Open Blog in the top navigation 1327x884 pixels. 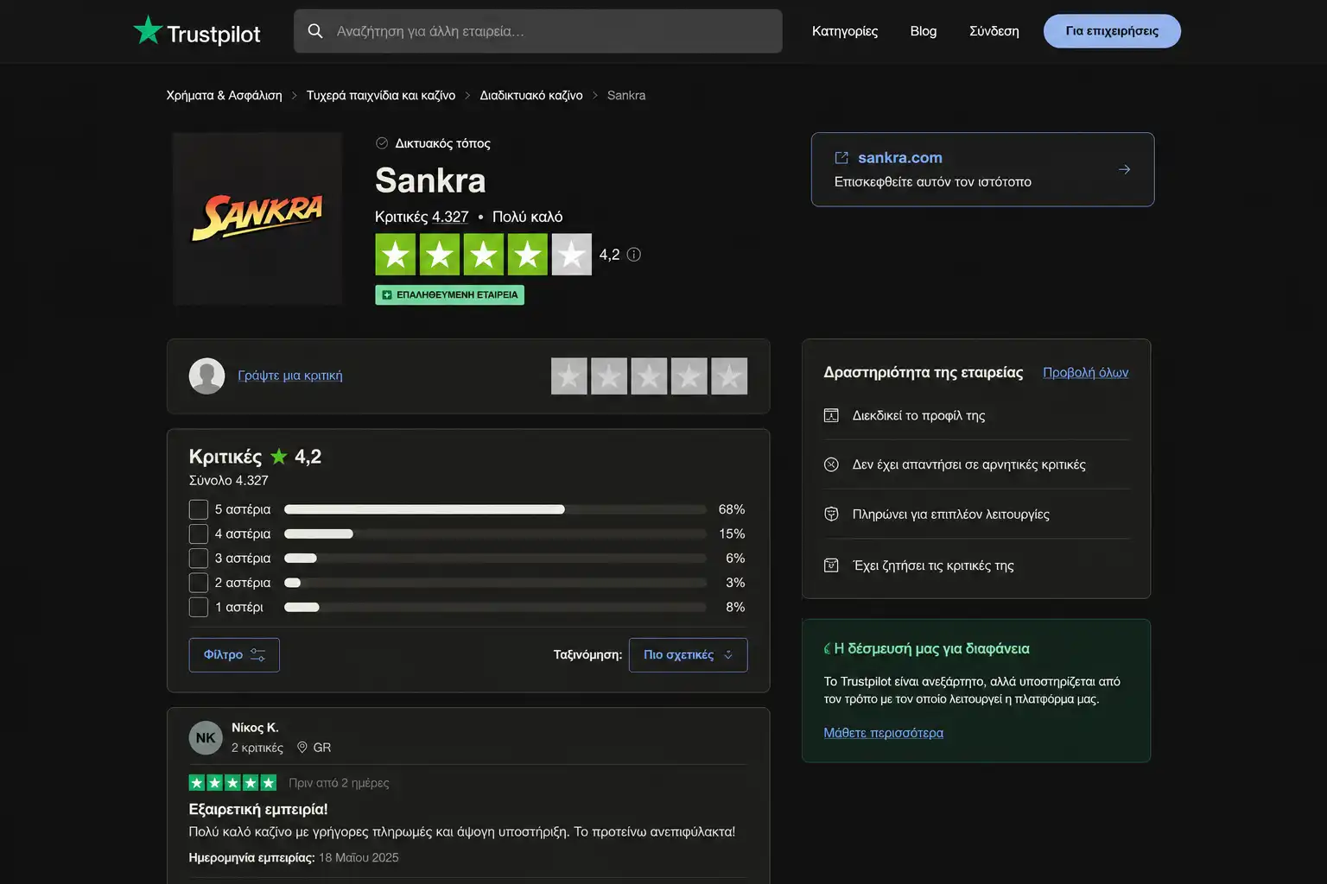(924, 31)
